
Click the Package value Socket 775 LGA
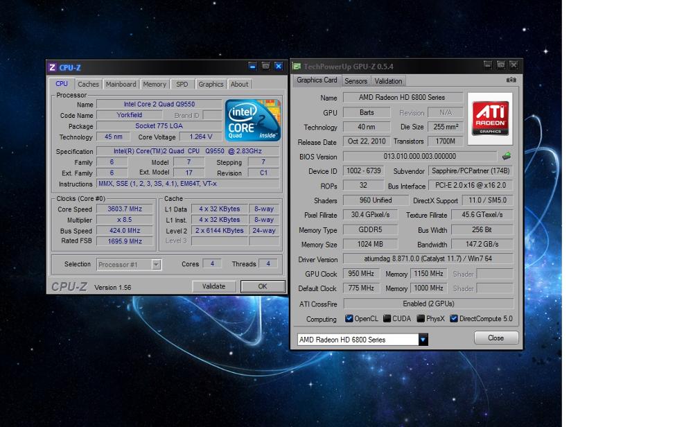coord(159,126)
